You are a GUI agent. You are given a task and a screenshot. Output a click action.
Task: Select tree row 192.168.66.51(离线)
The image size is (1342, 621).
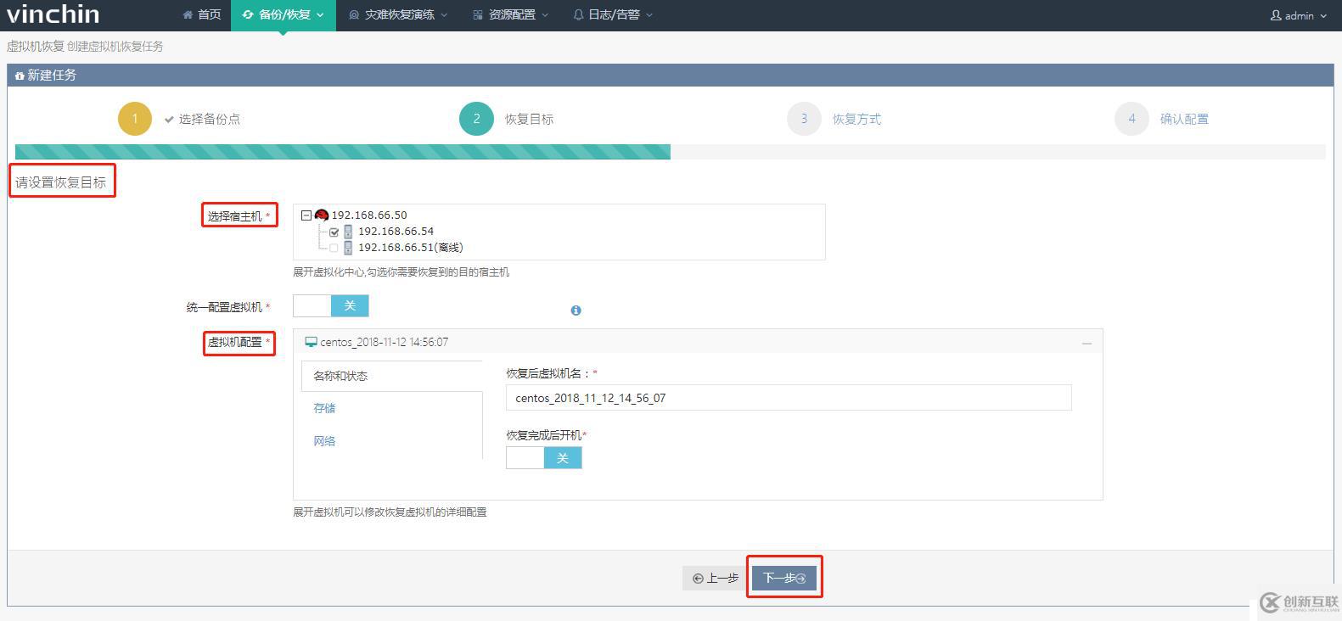click(x=411, y=248)
